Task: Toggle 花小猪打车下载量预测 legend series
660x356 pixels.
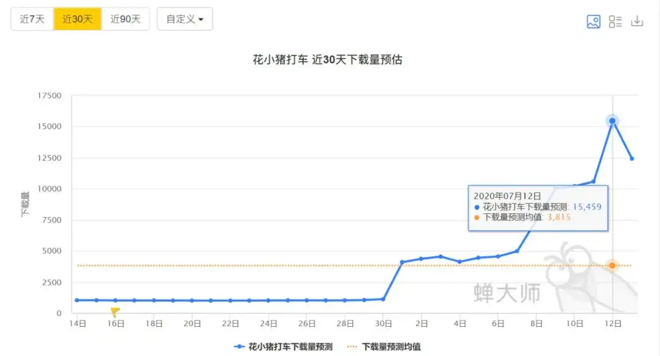Action: pos(284,347)
